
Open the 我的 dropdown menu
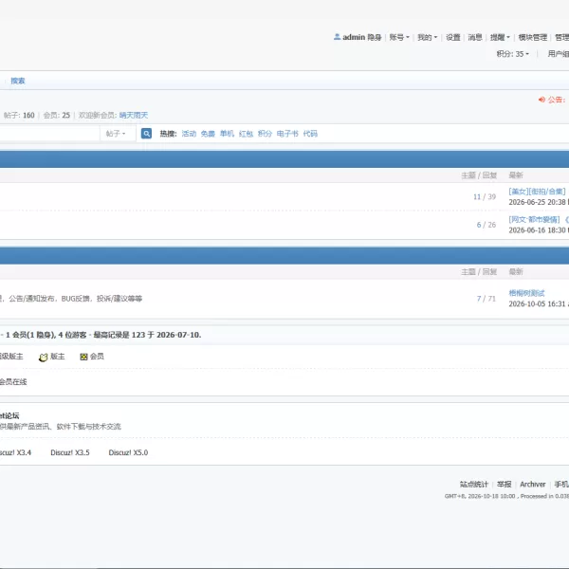(427, 37)
